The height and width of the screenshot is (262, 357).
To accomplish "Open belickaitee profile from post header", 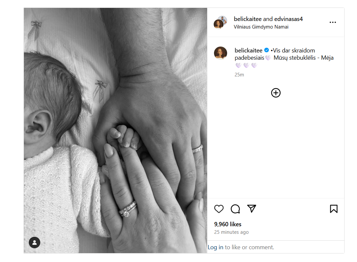I will [248, 19].
